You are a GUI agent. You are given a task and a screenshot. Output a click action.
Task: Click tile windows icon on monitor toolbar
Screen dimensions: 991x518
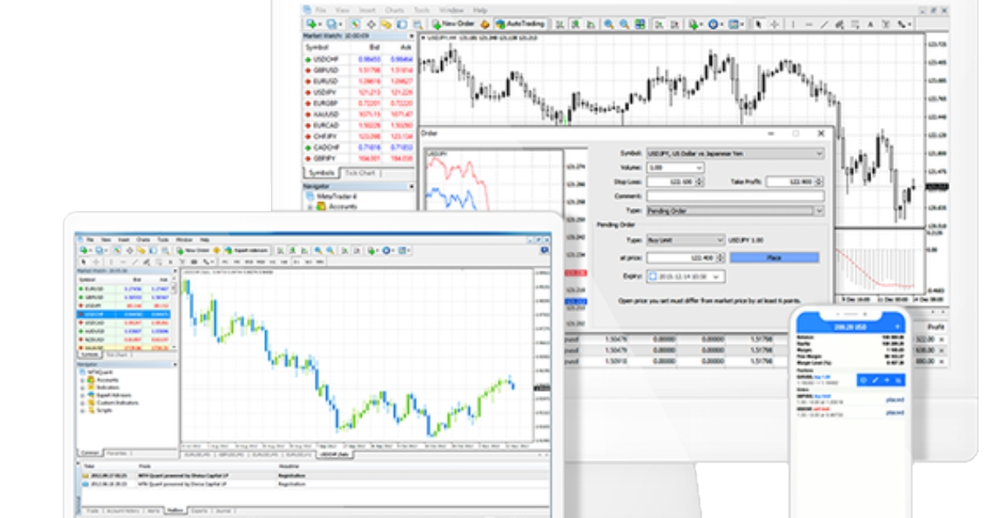pyautogui.click(x=640, y=24)
